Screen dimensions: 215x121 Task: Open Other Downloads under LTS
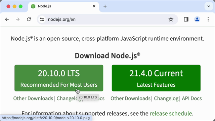(33, 98)
